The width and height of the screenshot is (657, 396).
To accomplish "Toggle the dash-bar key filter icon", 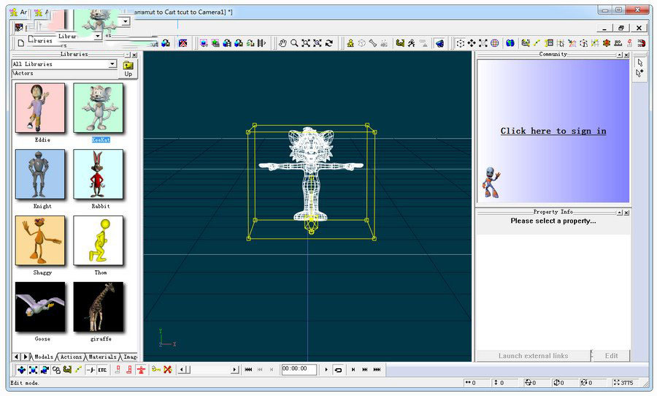I will 91,370.
